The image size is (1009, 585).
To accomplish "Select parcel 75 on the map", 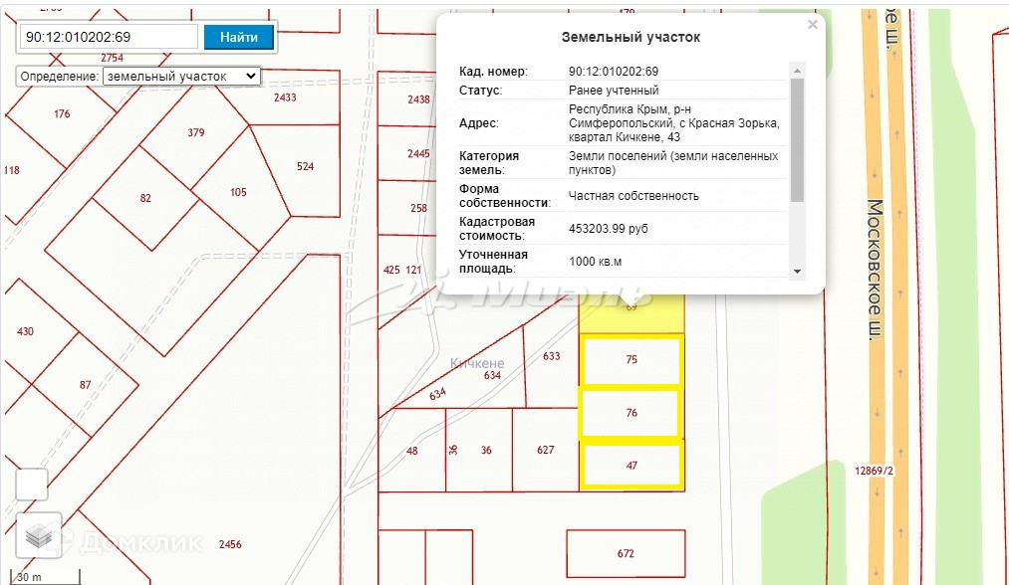I will click(x=631, y=360).
